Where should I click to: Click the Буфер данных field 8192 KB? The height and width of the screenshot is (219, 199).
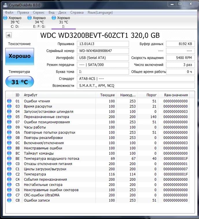180,44
